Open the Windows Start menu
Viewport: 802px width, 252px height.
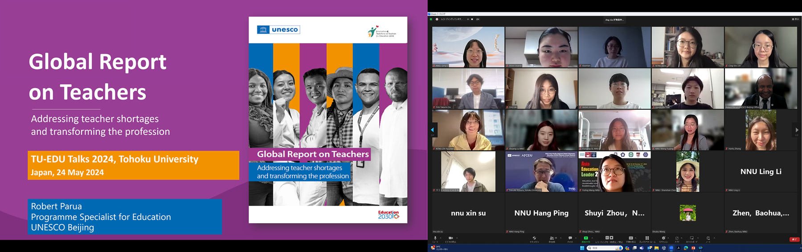click(582, 248)
